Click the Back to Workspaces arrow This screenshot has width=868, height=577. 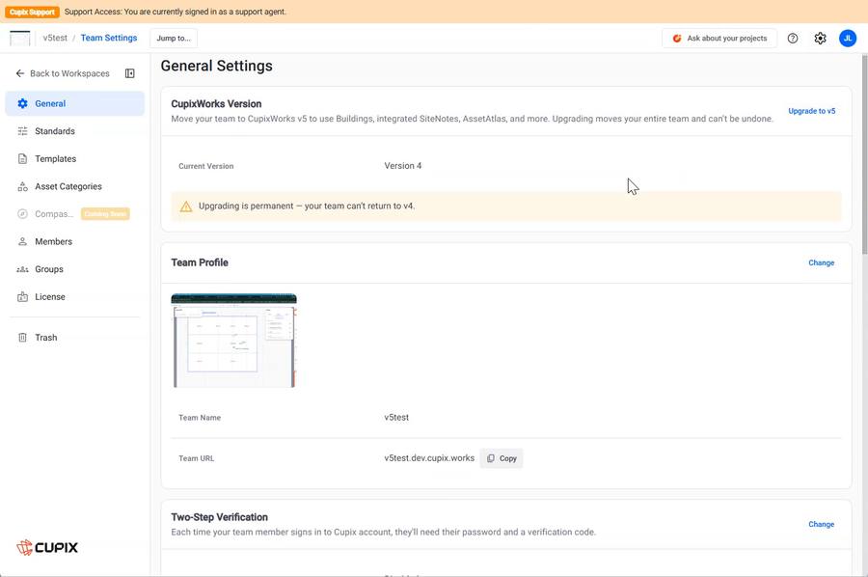pyautogui.click(x=20, y=73)
